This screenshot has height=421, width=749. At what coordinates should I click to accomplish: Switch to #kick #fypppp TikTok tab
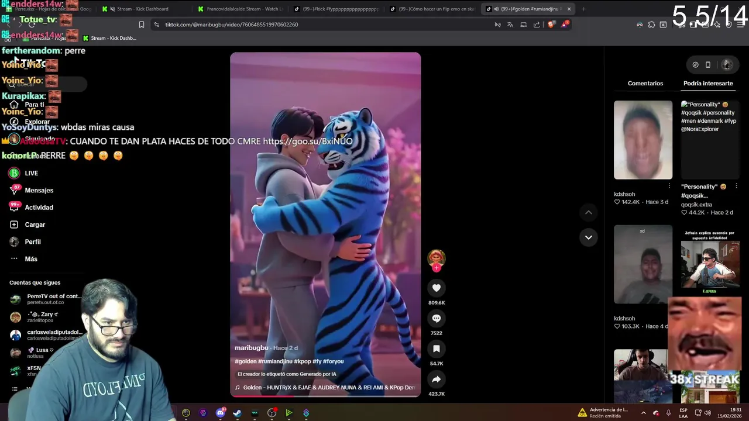(x=336, y=9)
